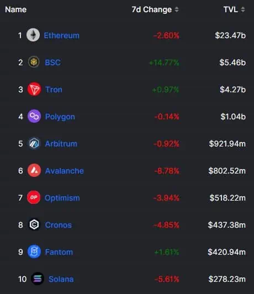Screen dimensions: 254x294
Task: Click the Name column header
Action: [x=15, y=9]
